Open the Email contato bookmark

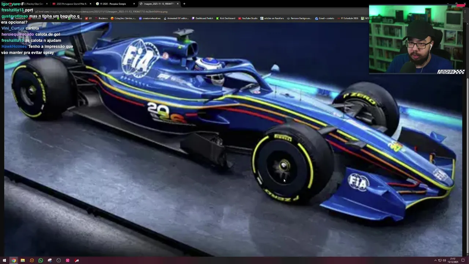(325, 18)
